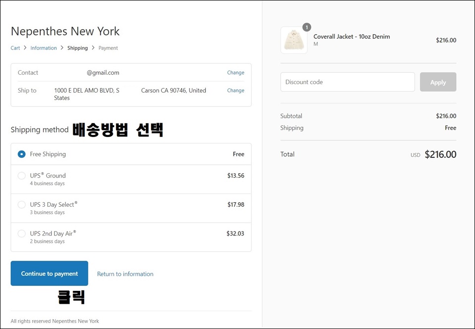Open the Information breadcrumb step

pyautogui.click(x=44, y=48)
